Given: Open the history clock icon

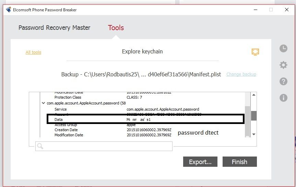Looking at the screenshot, I should click(x=283, y=48).
